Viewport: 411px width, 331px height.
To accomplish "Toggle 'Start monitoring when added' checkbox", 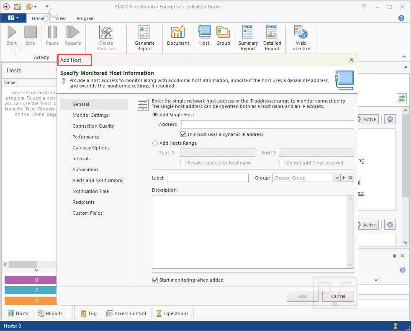I will click(x=155, y=280).
